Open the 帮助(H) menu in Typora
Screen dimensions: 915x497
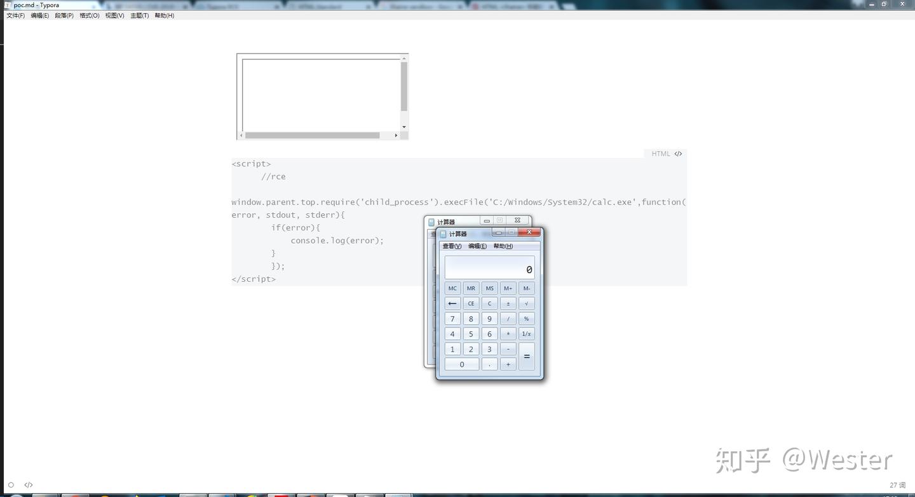click(x=165, y=15)
